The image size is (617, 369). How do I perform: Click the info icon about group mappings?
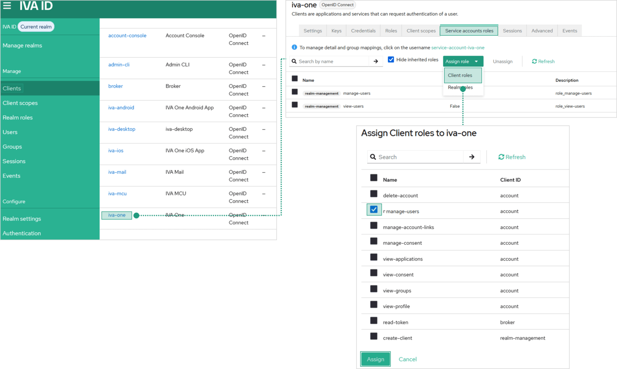click(x=294, y=48)
